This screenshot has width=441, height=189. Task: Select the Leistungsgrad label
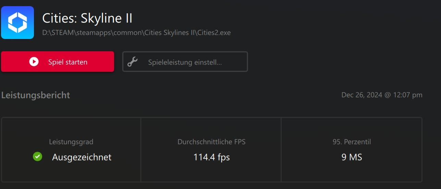(71, 142)
